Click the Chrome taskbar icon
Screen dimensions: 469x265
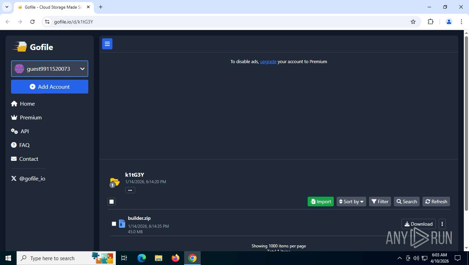click(192, 258)
